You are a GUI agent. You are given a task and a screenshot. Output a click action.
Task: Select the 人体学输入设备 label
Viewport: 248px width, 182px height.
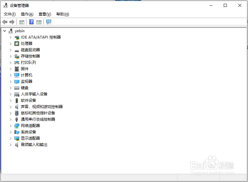tap(34, 94)
